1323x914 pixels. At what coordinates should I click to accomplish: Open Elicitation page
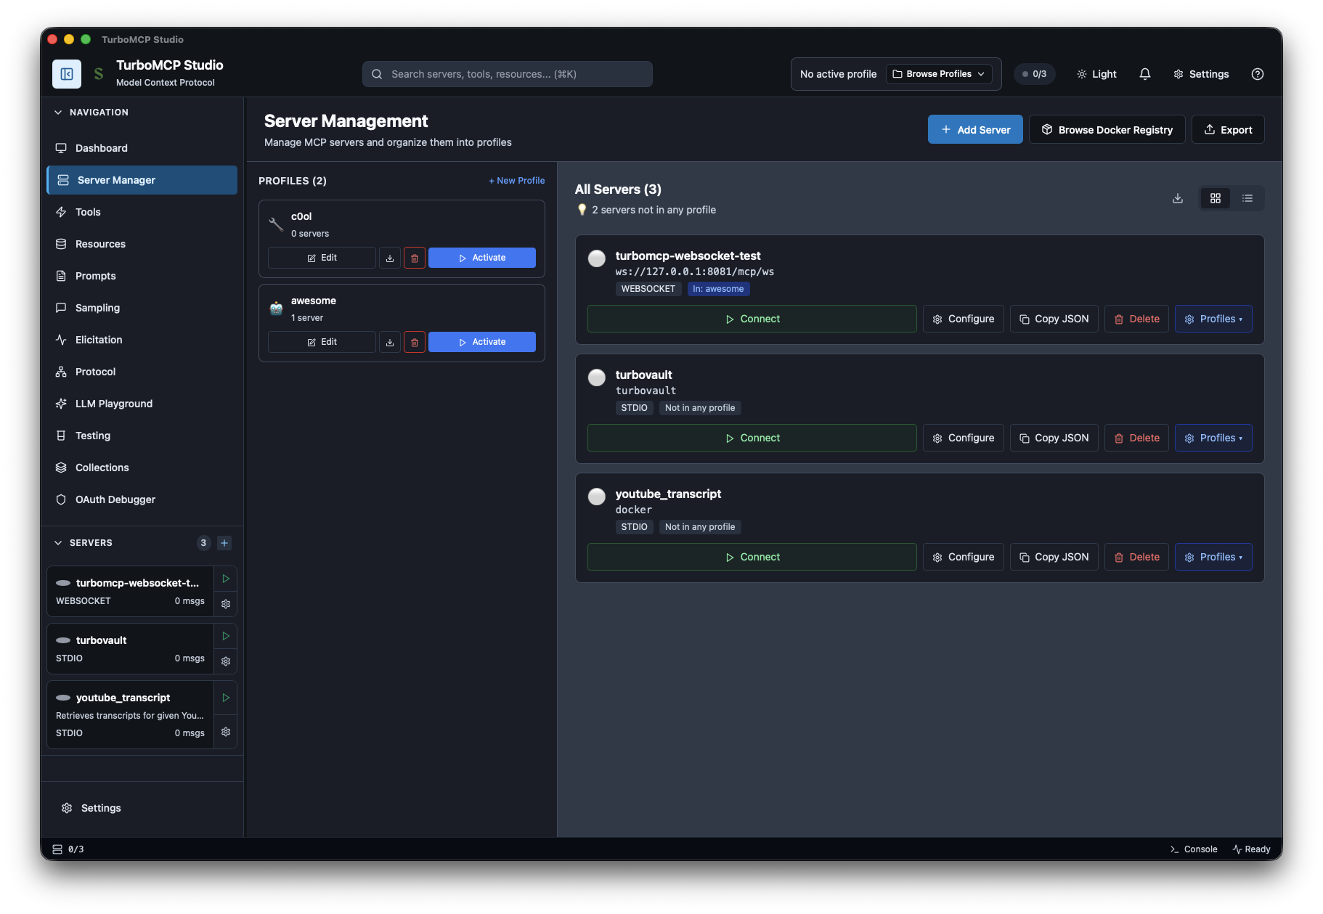142,340
